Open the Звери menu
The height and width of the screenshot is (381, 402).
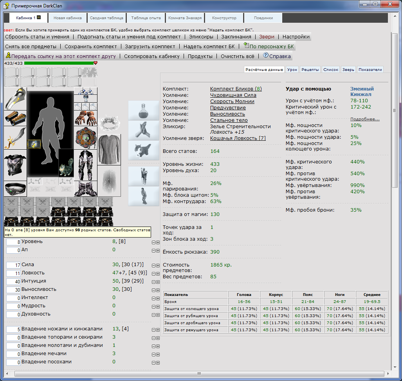click(267, 37)
